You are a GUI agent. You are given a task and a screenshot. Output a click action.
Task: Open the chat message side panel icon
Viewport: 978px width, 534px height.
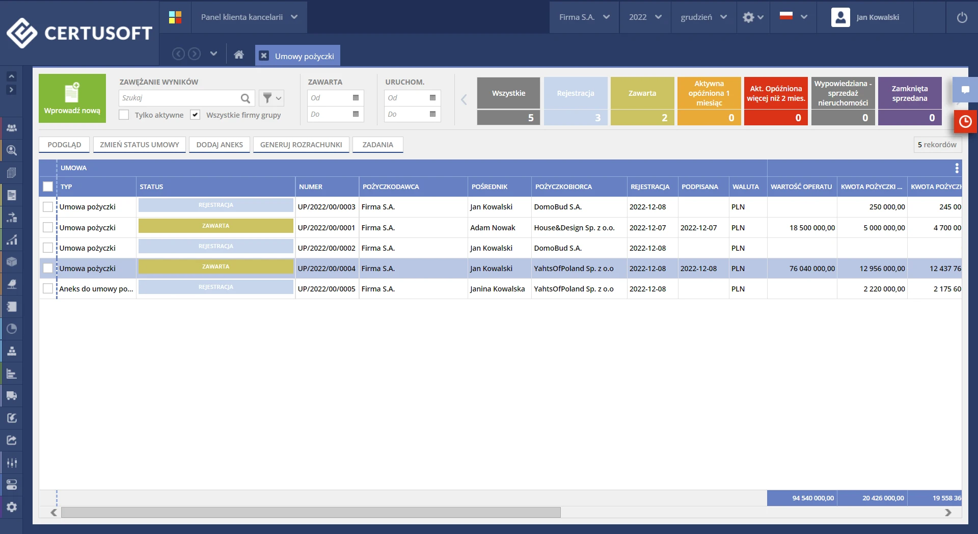tap(965, 90)
